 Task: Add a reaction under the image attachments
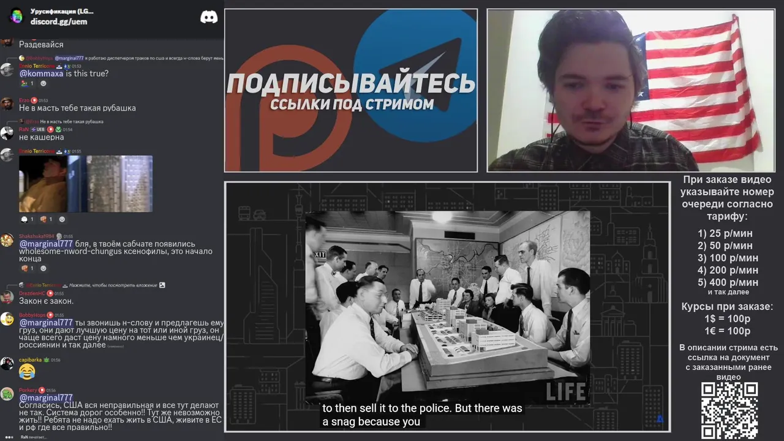pyautogui.click(x=62, y=219)
